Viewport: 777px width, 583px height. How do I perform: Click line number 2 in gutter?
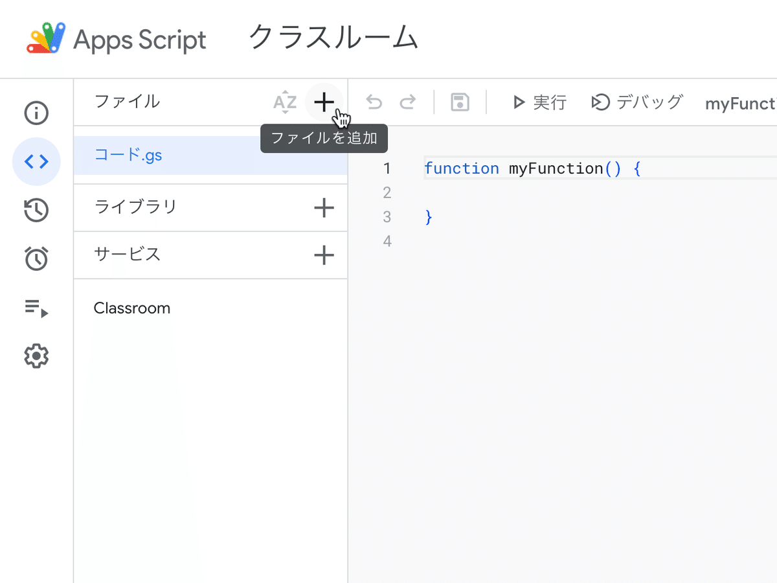387,192
